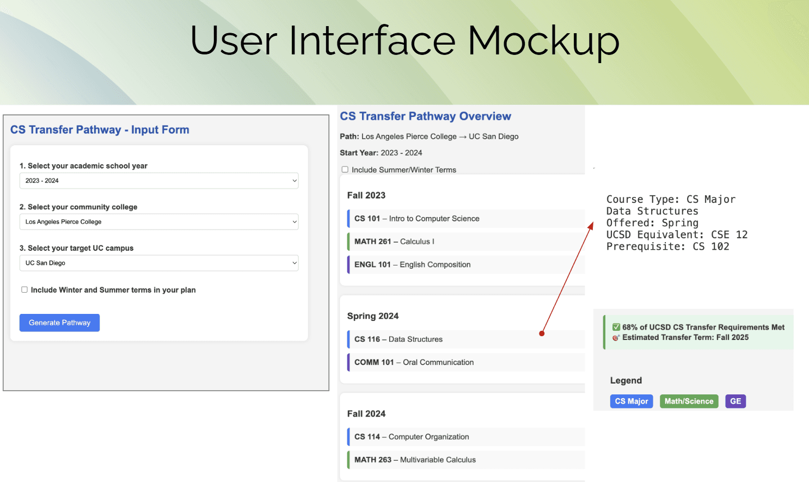The height and width of the screenshot is (482, 809).
Task: Click the ENGL 101 English Composition row
Action: (x=412, y=264)
